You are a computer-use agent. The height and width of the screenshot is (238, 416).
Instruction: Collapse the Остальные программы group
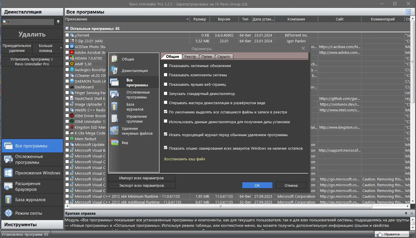pyautogui.click(x=67, y=28)
